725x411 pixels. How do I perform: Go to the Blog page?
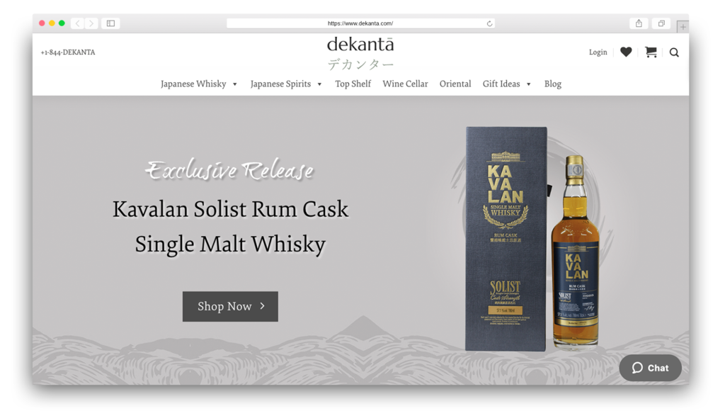pyautogui.click(x=552, y=84)
